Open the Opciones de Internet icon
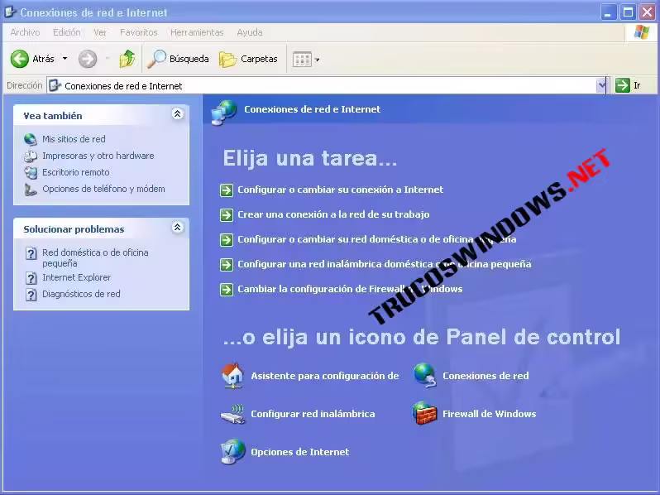Image resolution: width=660 pixels, height=495 pixels. tap(232, 452)
